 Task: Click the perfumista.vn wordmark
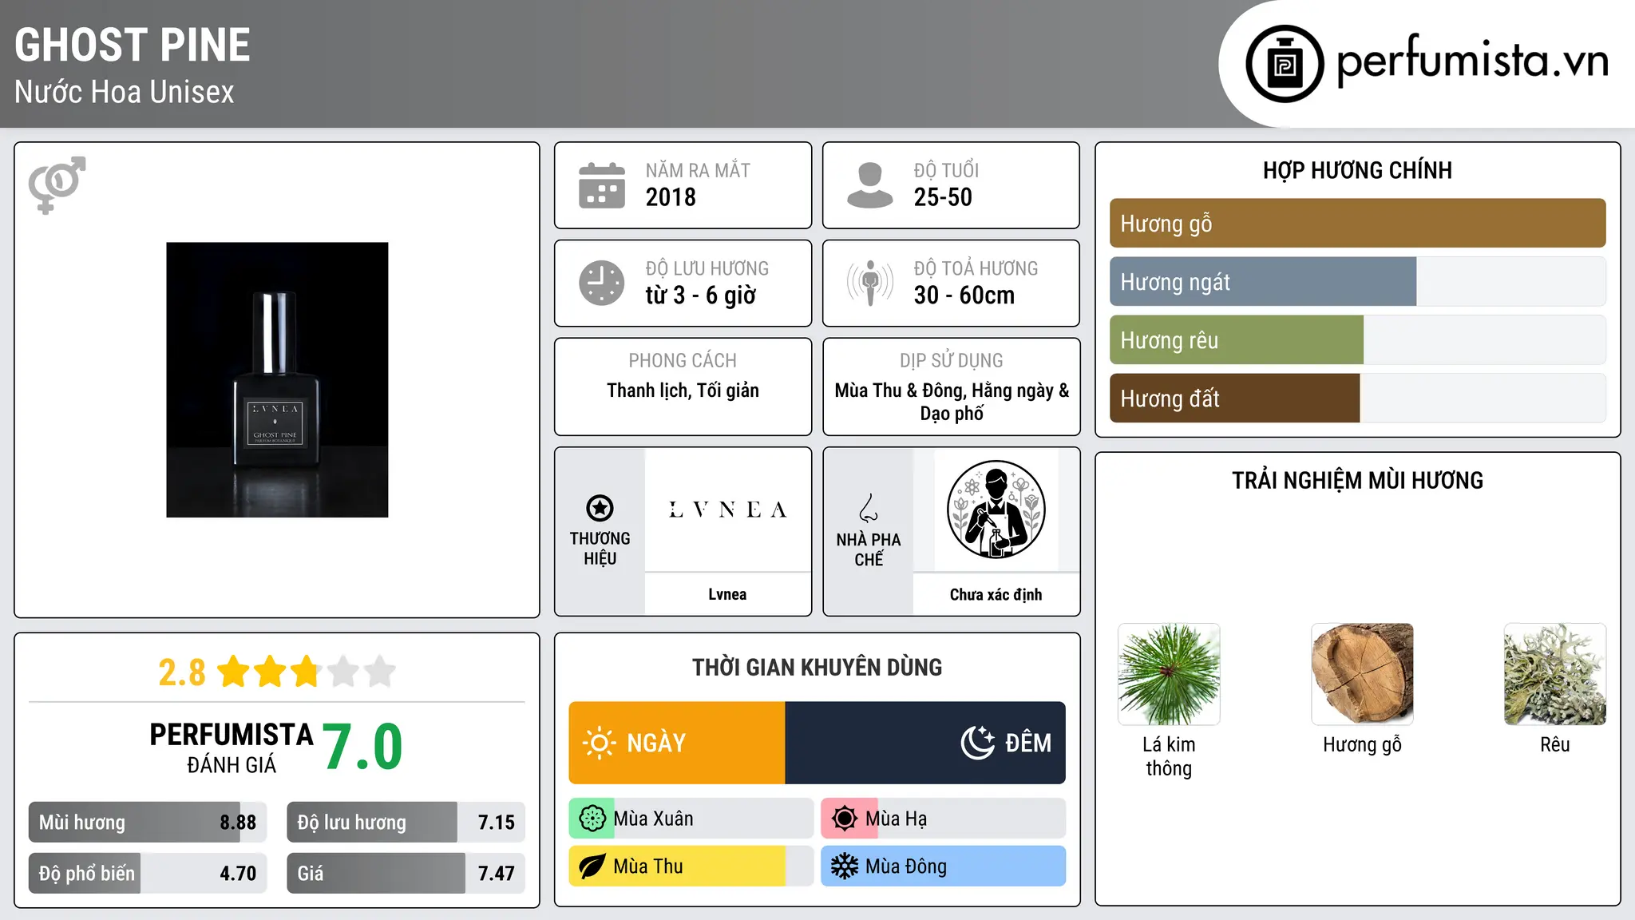tap(1472, 61)
